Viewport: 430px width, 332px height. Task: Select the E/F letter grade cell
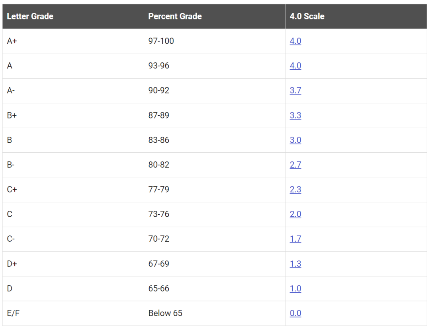coord(73,313)
